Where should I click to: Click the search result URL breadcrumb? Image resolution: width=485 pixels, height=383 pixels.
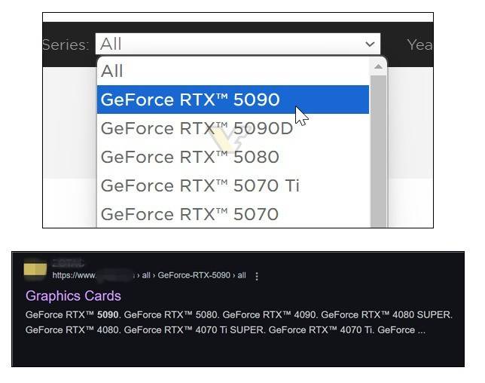click(x=149, y=275)
